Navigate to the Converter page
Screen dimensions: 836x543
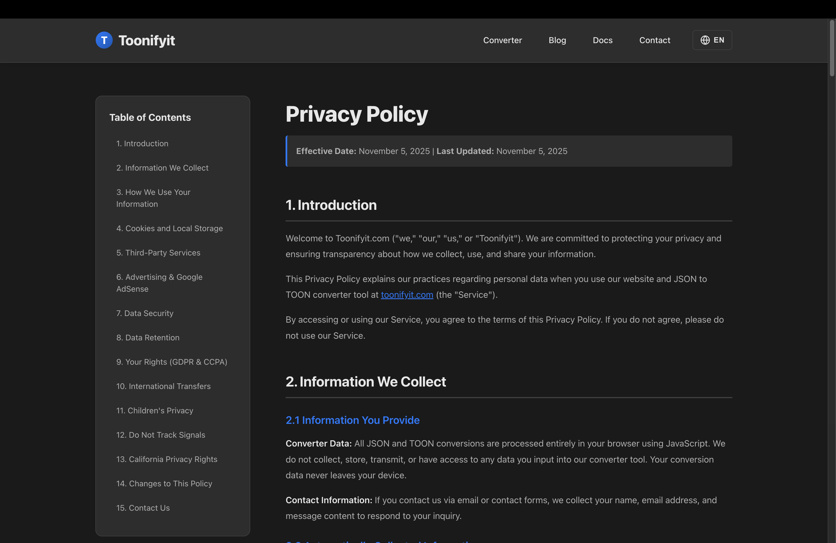pyautogui.click(x=502, y=40)
